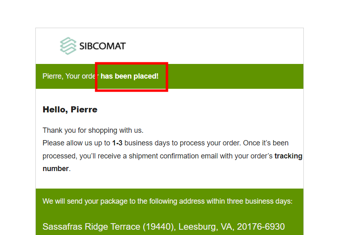
Task: Click the bold "number" word
Action: (56, 168)
